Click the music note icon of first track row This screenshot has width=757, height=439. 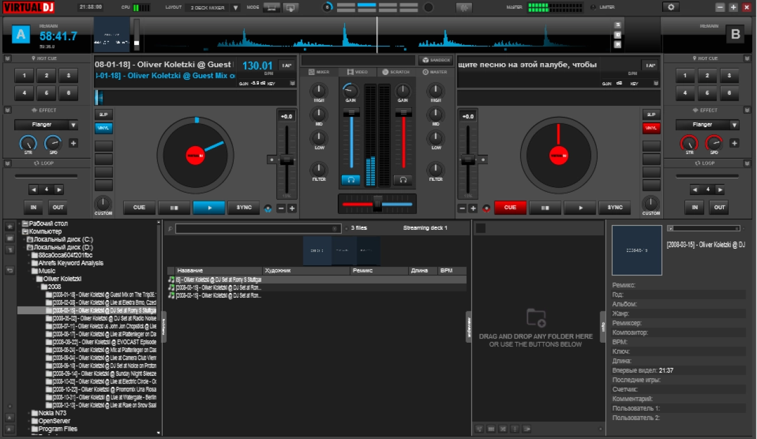pos(172,279)
